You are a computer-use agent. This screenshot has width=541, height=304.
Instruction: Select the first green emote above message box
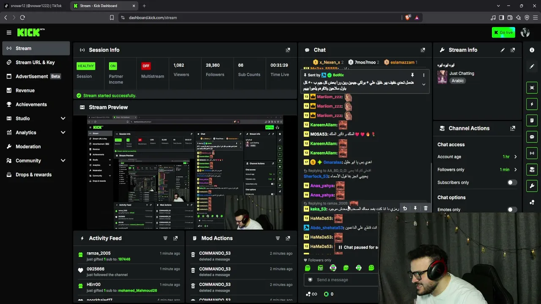pyautogui.click(x=308, y=268)
